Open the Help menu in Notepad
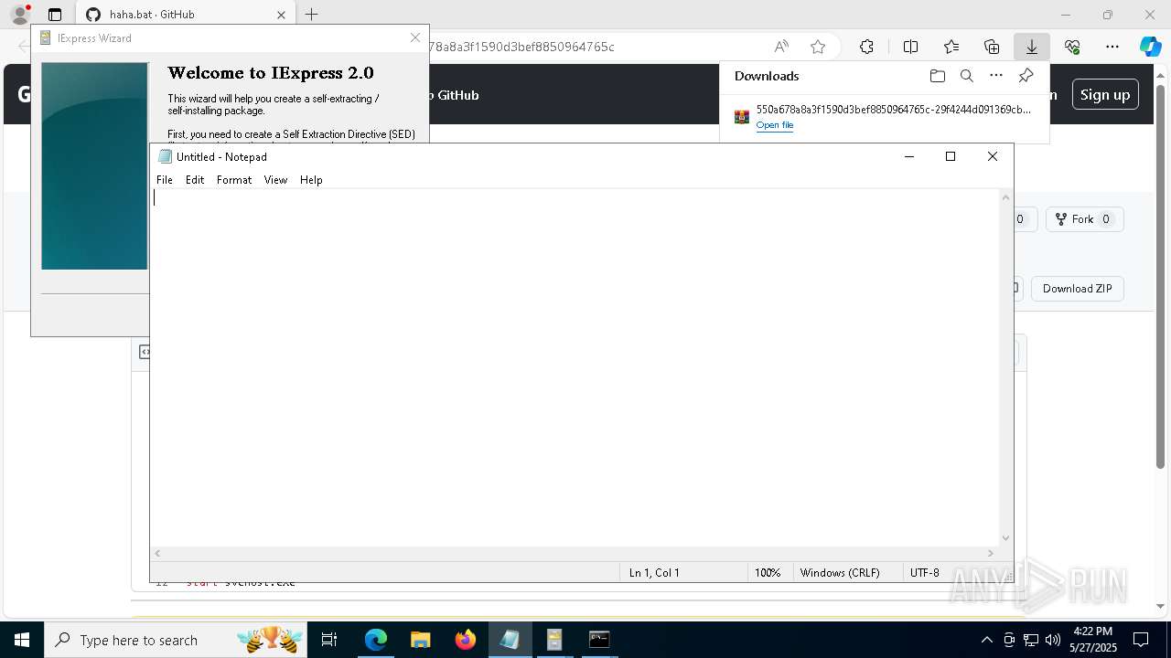The height and width of the screenshot is (658, 1171). pos(311,180)
